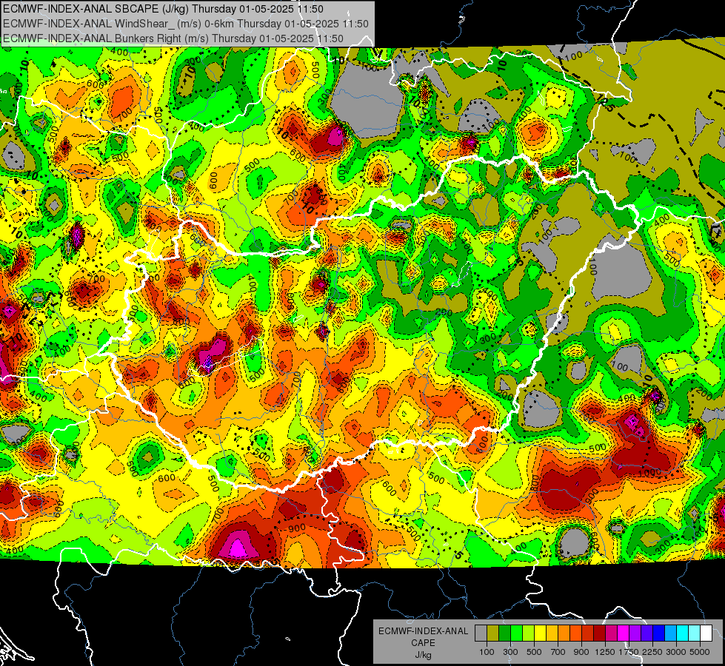Screen dimensions: 725x666
Task: Pick the bright magenta legend swatch
Action: point(624,633)
